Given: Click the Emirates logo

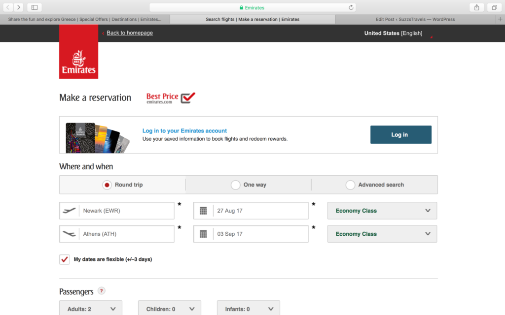Looking at the screenshot, I should (78, 52).
